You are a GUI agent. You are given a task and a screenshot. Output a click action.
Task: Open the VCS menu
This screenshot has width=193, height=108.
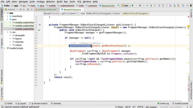click(x=79, y=1)
